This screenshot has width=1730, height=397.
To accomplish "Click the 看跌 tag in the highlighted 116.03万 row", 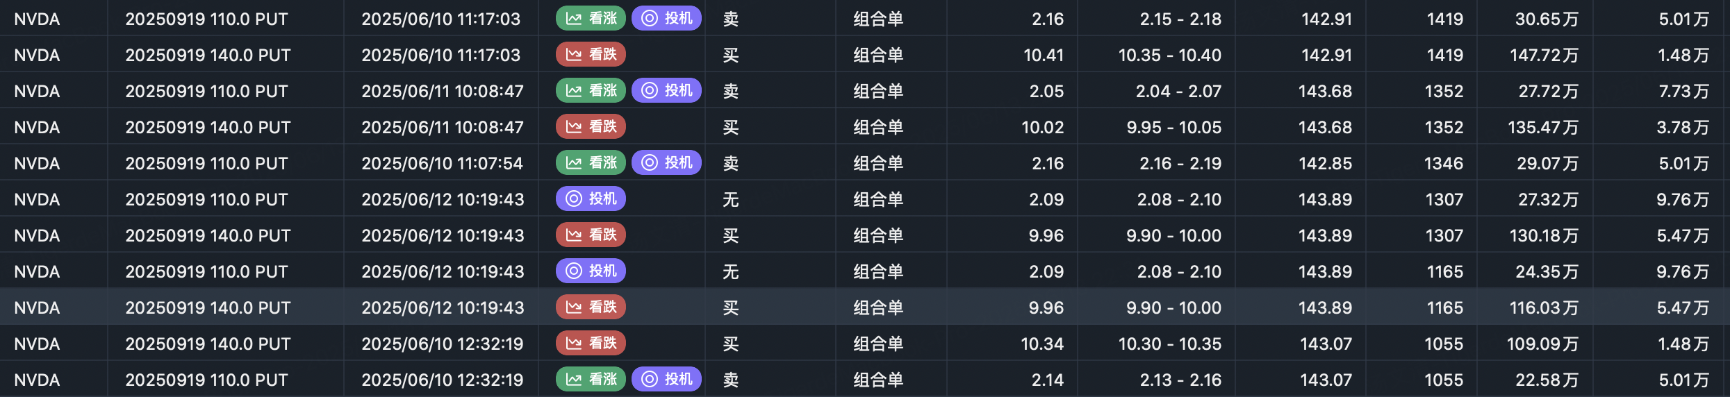I will pos(591,307).
